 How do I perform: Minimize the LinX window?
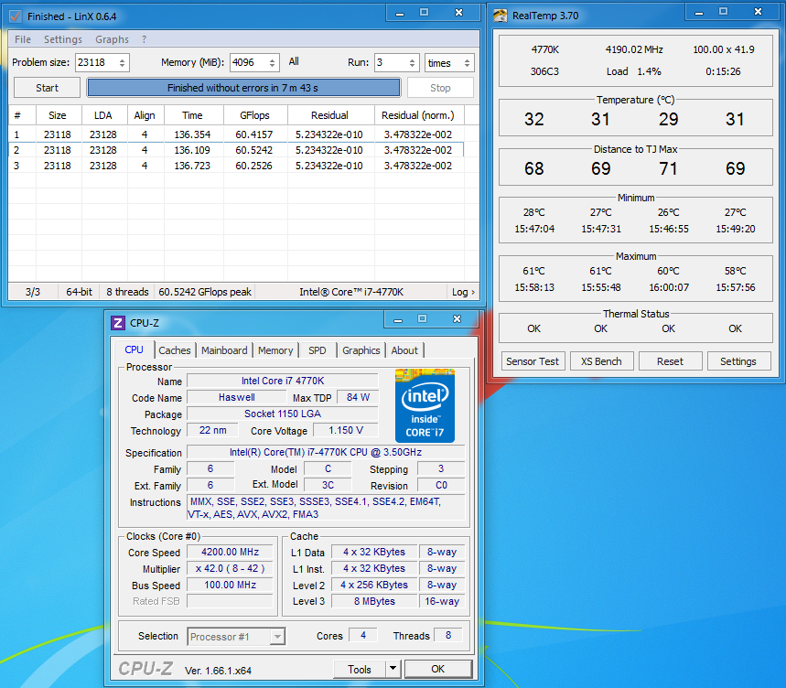pos(400,14)
